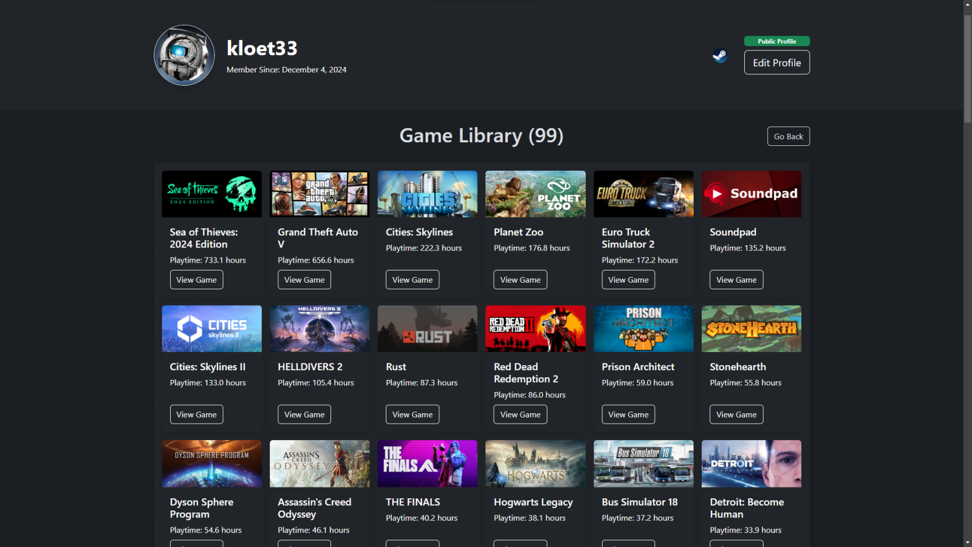The image size is (972, 547).
Task: Click the Sea of Thieves 2024 Edition banner
Action: click(211, 193)
